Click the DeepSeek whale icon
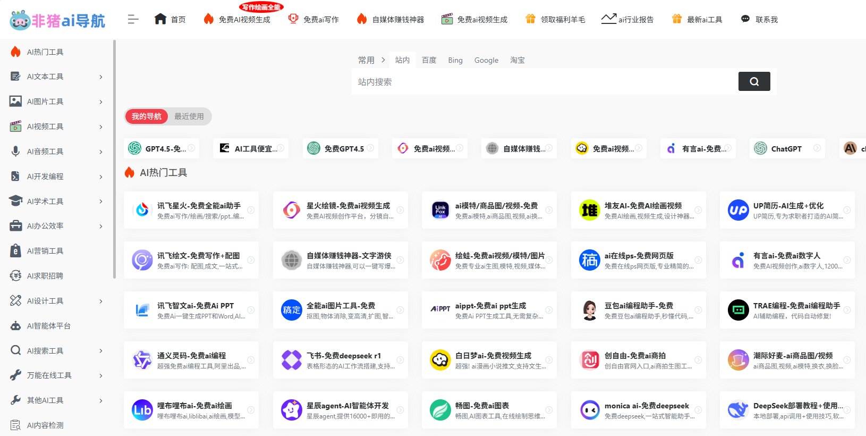The image size is (866, 436). (x=738, y=410)
